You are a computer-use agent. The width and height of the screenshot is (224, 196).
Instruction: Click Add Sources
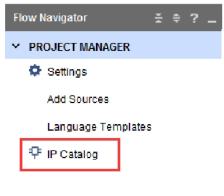pyautogui.click(x=78, y=99)
